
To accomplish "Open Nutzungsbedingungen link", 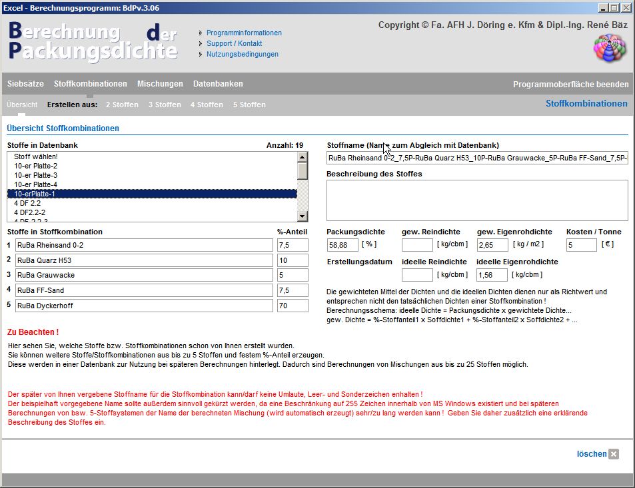I will tap(242, 54).
